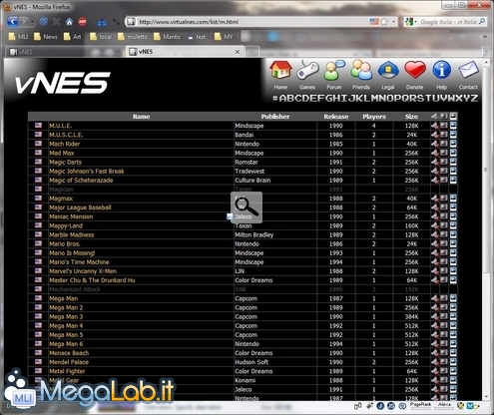
Task: Click the scrollbar down arrow
Action: pyautogui.click(x=485, y=396)
